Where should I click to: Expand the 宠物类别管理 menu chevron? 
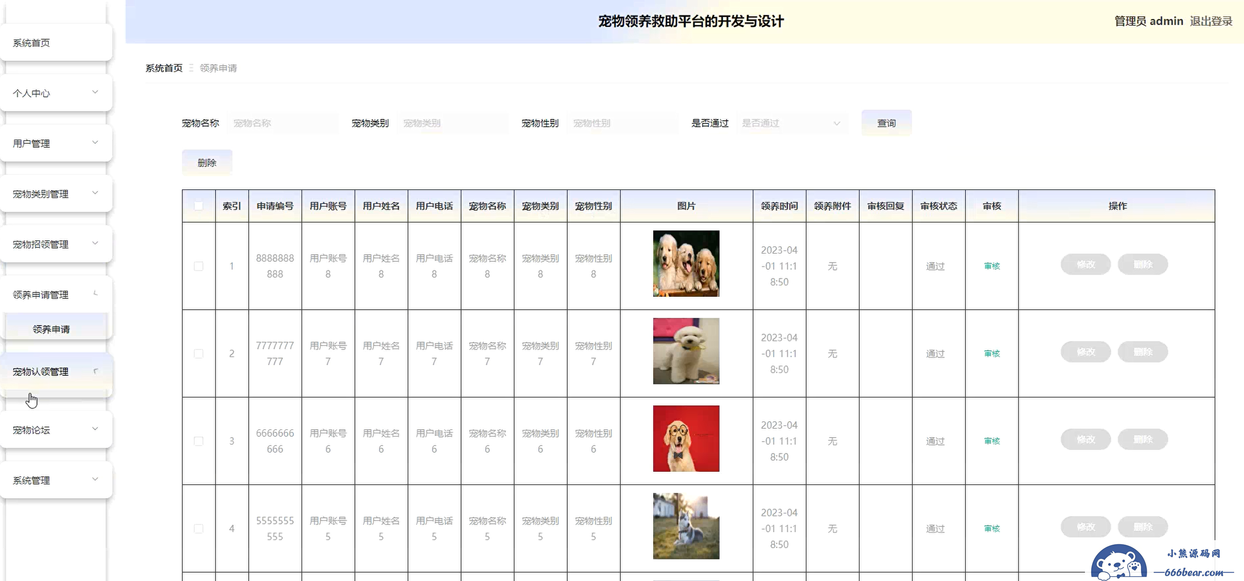[95, 193]
